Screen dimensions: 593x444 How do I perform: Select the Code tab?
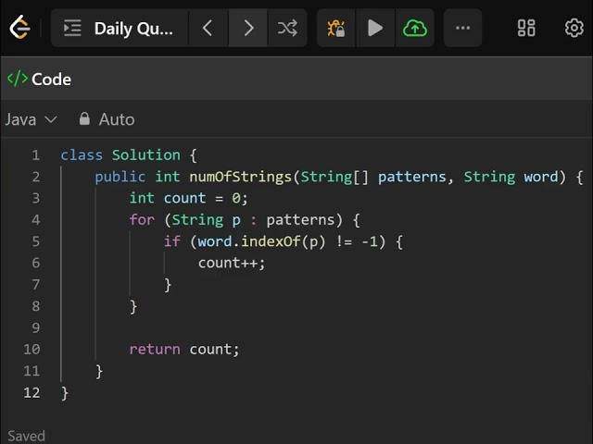pyautogui.click(x=39, y=80)
